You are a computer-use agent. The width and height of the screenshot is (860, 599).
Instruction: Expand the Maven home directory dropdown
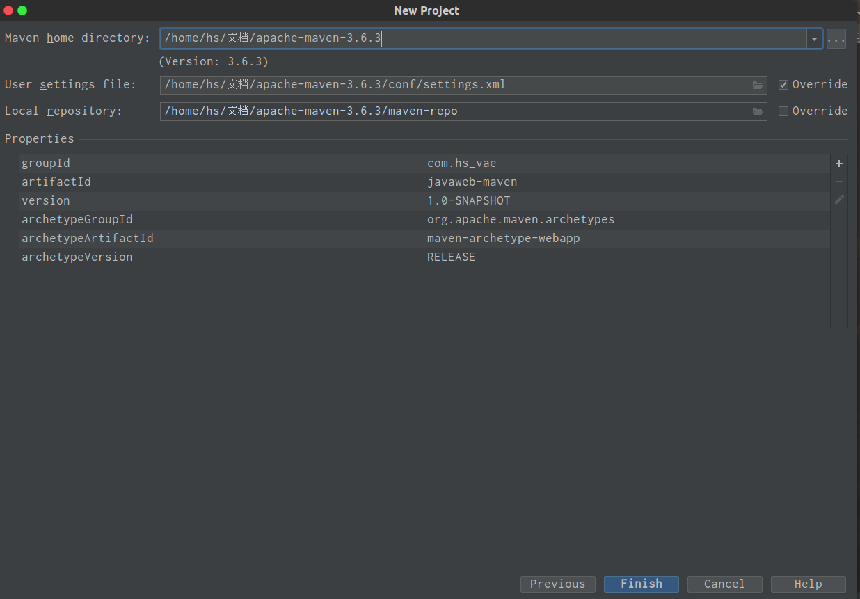tap(814, 39)
